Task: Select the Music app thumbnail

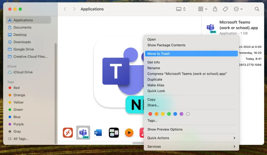Action: pos(142,133)
